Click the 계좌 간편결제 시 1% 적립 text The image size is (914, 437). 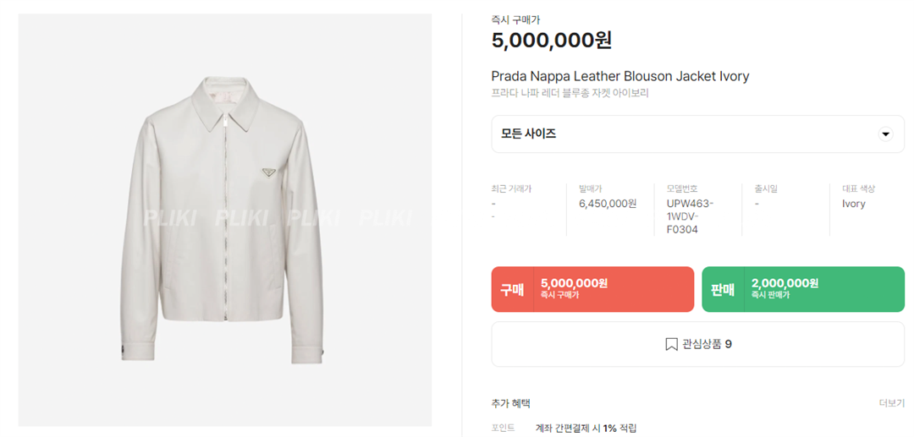click(586, 429)
